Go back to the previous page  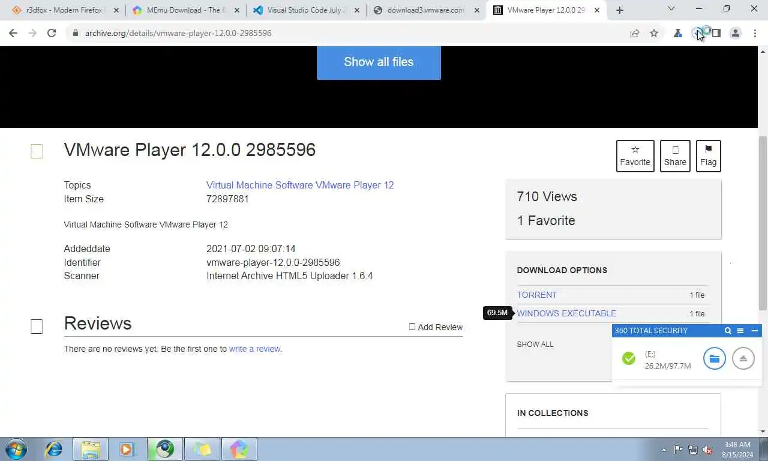pos(13,33)
